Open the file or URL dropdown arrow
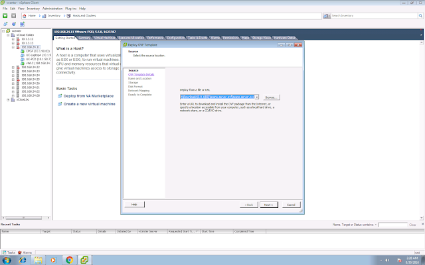The image size is (425, 265). pos(257,97)
